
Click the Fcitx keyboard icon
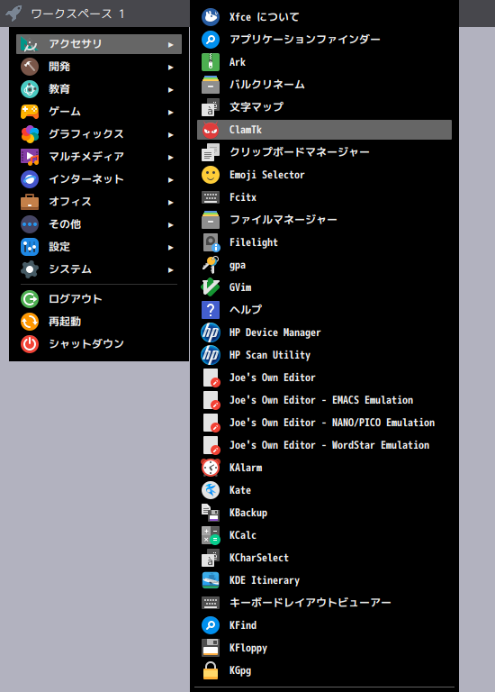(211, 197)
